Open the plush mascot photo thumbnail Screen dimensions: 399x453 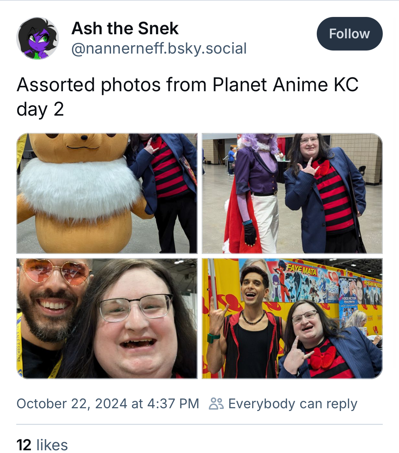point(107,193)
